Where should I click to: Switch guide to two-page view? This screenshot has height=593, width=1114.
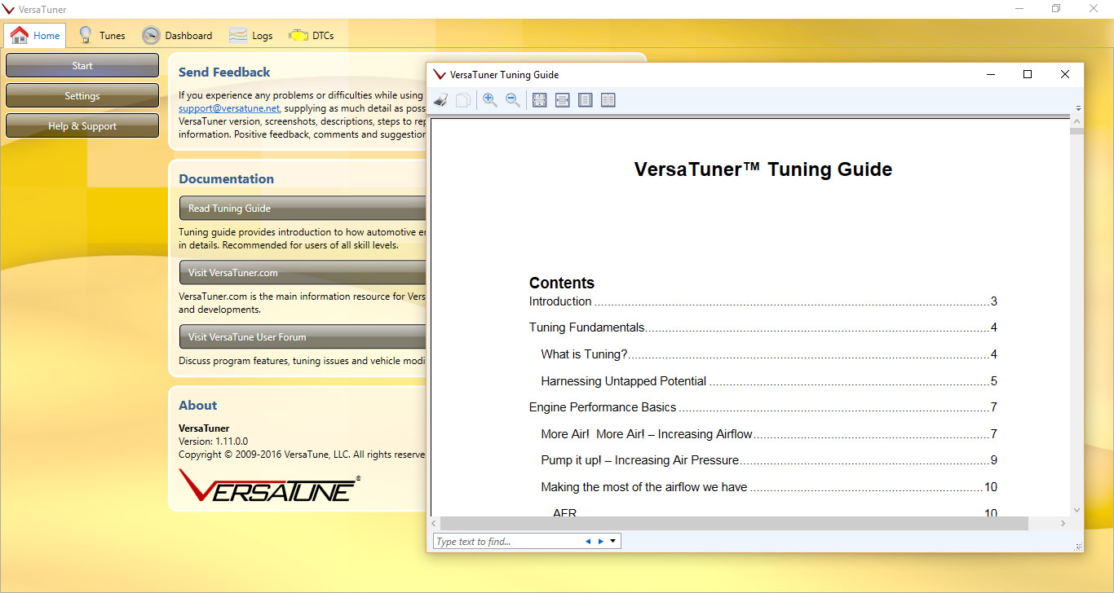click(608, 100)
